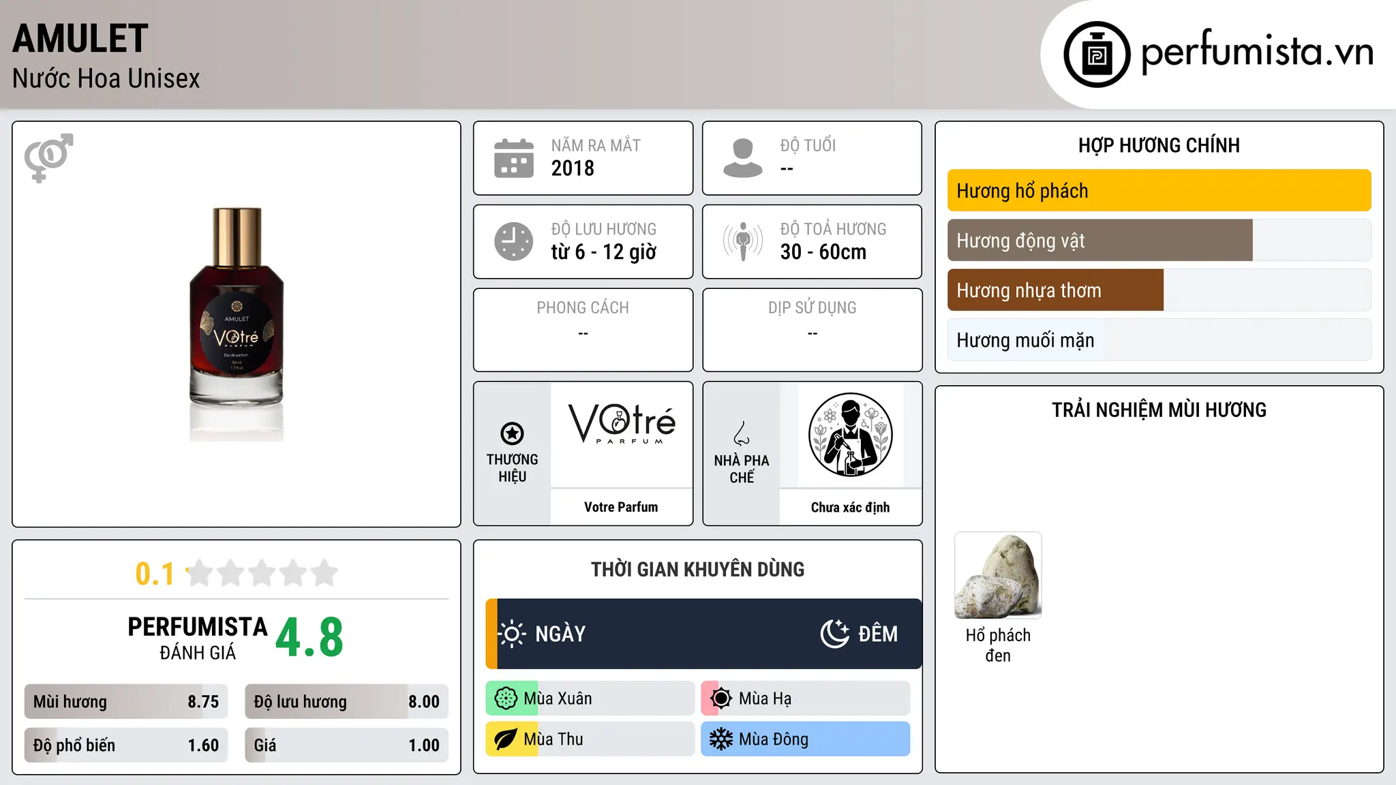Click the từ 6 - 12 giờ longevity value

coord(604,252)
